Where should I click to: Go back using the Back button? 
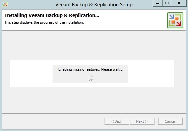tap(117, 121)
